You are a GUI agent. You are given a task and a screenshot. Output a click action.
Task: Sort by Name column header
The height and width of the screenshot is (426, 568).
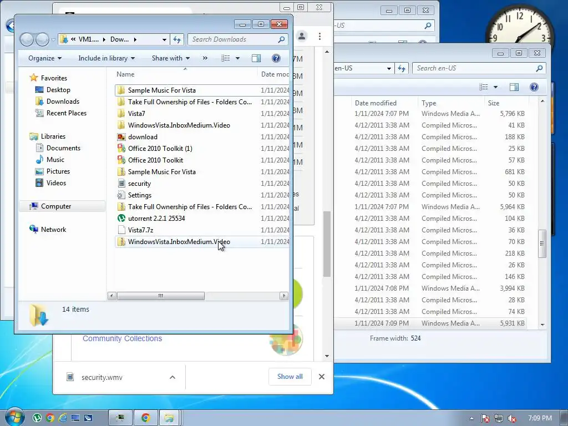click(x=125, y=74)
